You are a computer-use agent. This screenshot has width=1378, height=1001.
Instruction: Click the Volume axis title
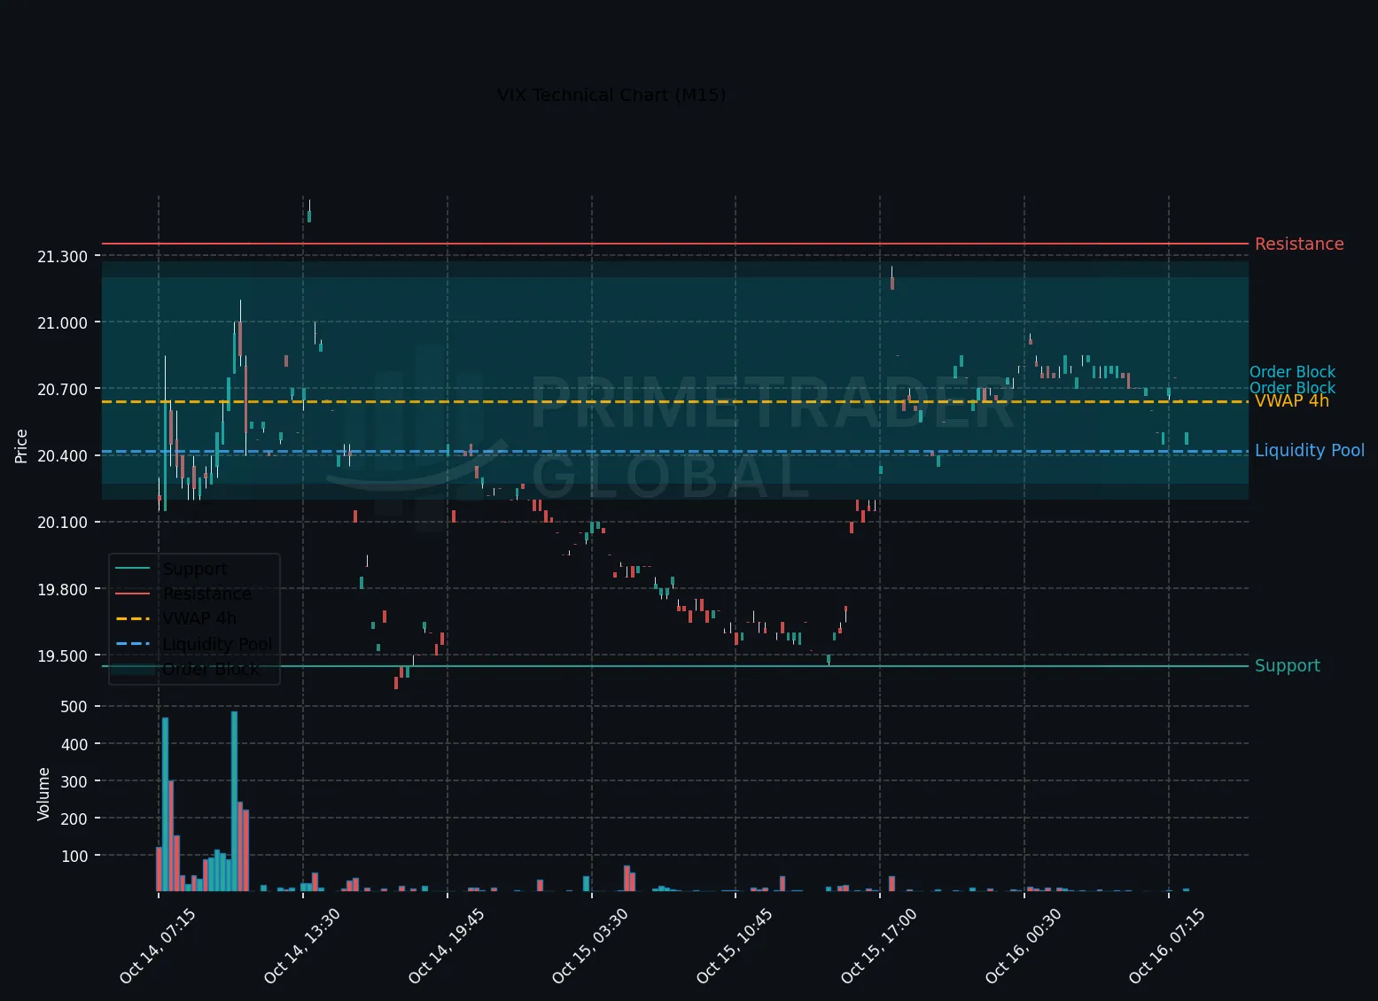point(43,794)
